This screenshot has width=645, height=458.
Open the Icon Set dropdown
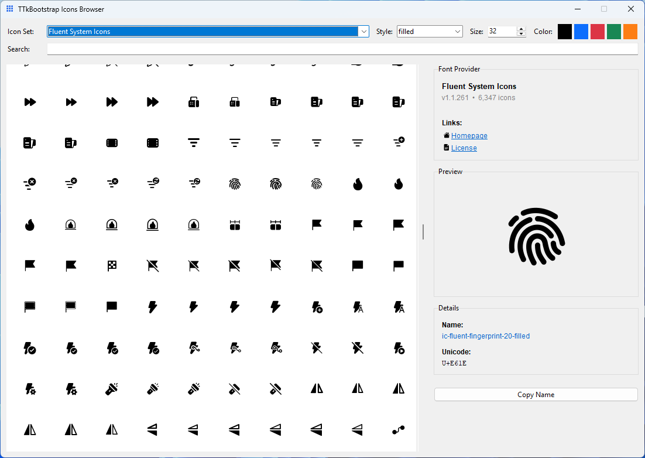[x=364, y=31]
